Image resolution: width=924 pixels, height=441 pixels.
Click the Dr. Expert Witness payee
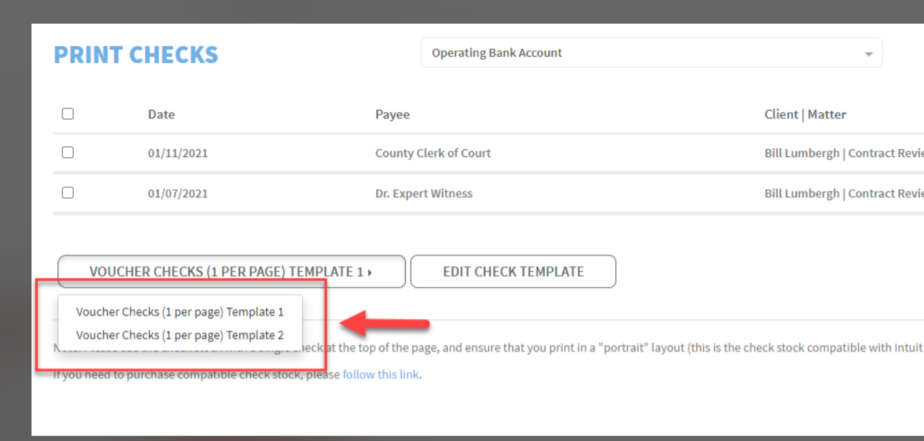[424, 193]
